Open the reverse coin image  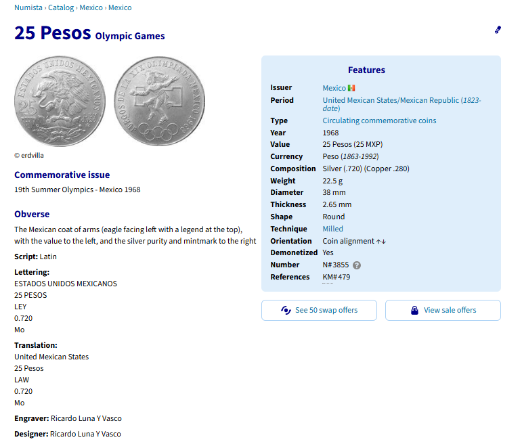(159, 101)
